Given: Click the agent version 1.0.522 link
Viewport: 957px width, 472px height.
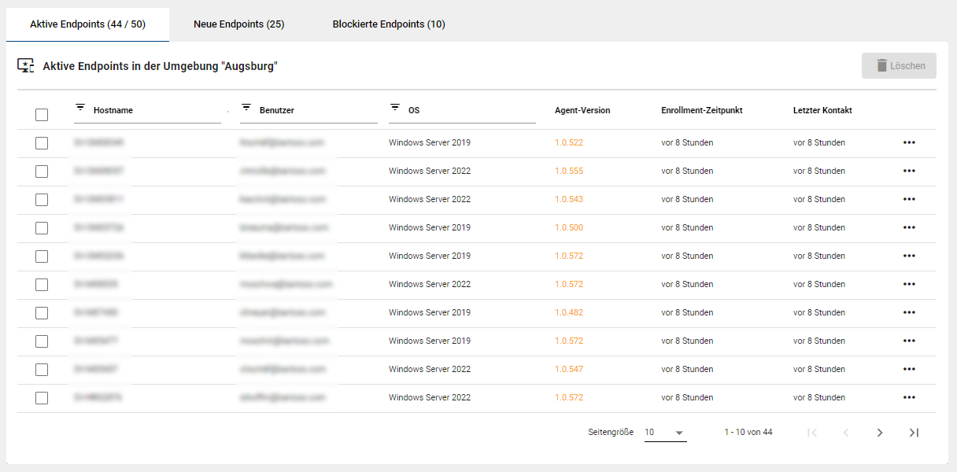Looking at the screenshot, I should [569, 143].
